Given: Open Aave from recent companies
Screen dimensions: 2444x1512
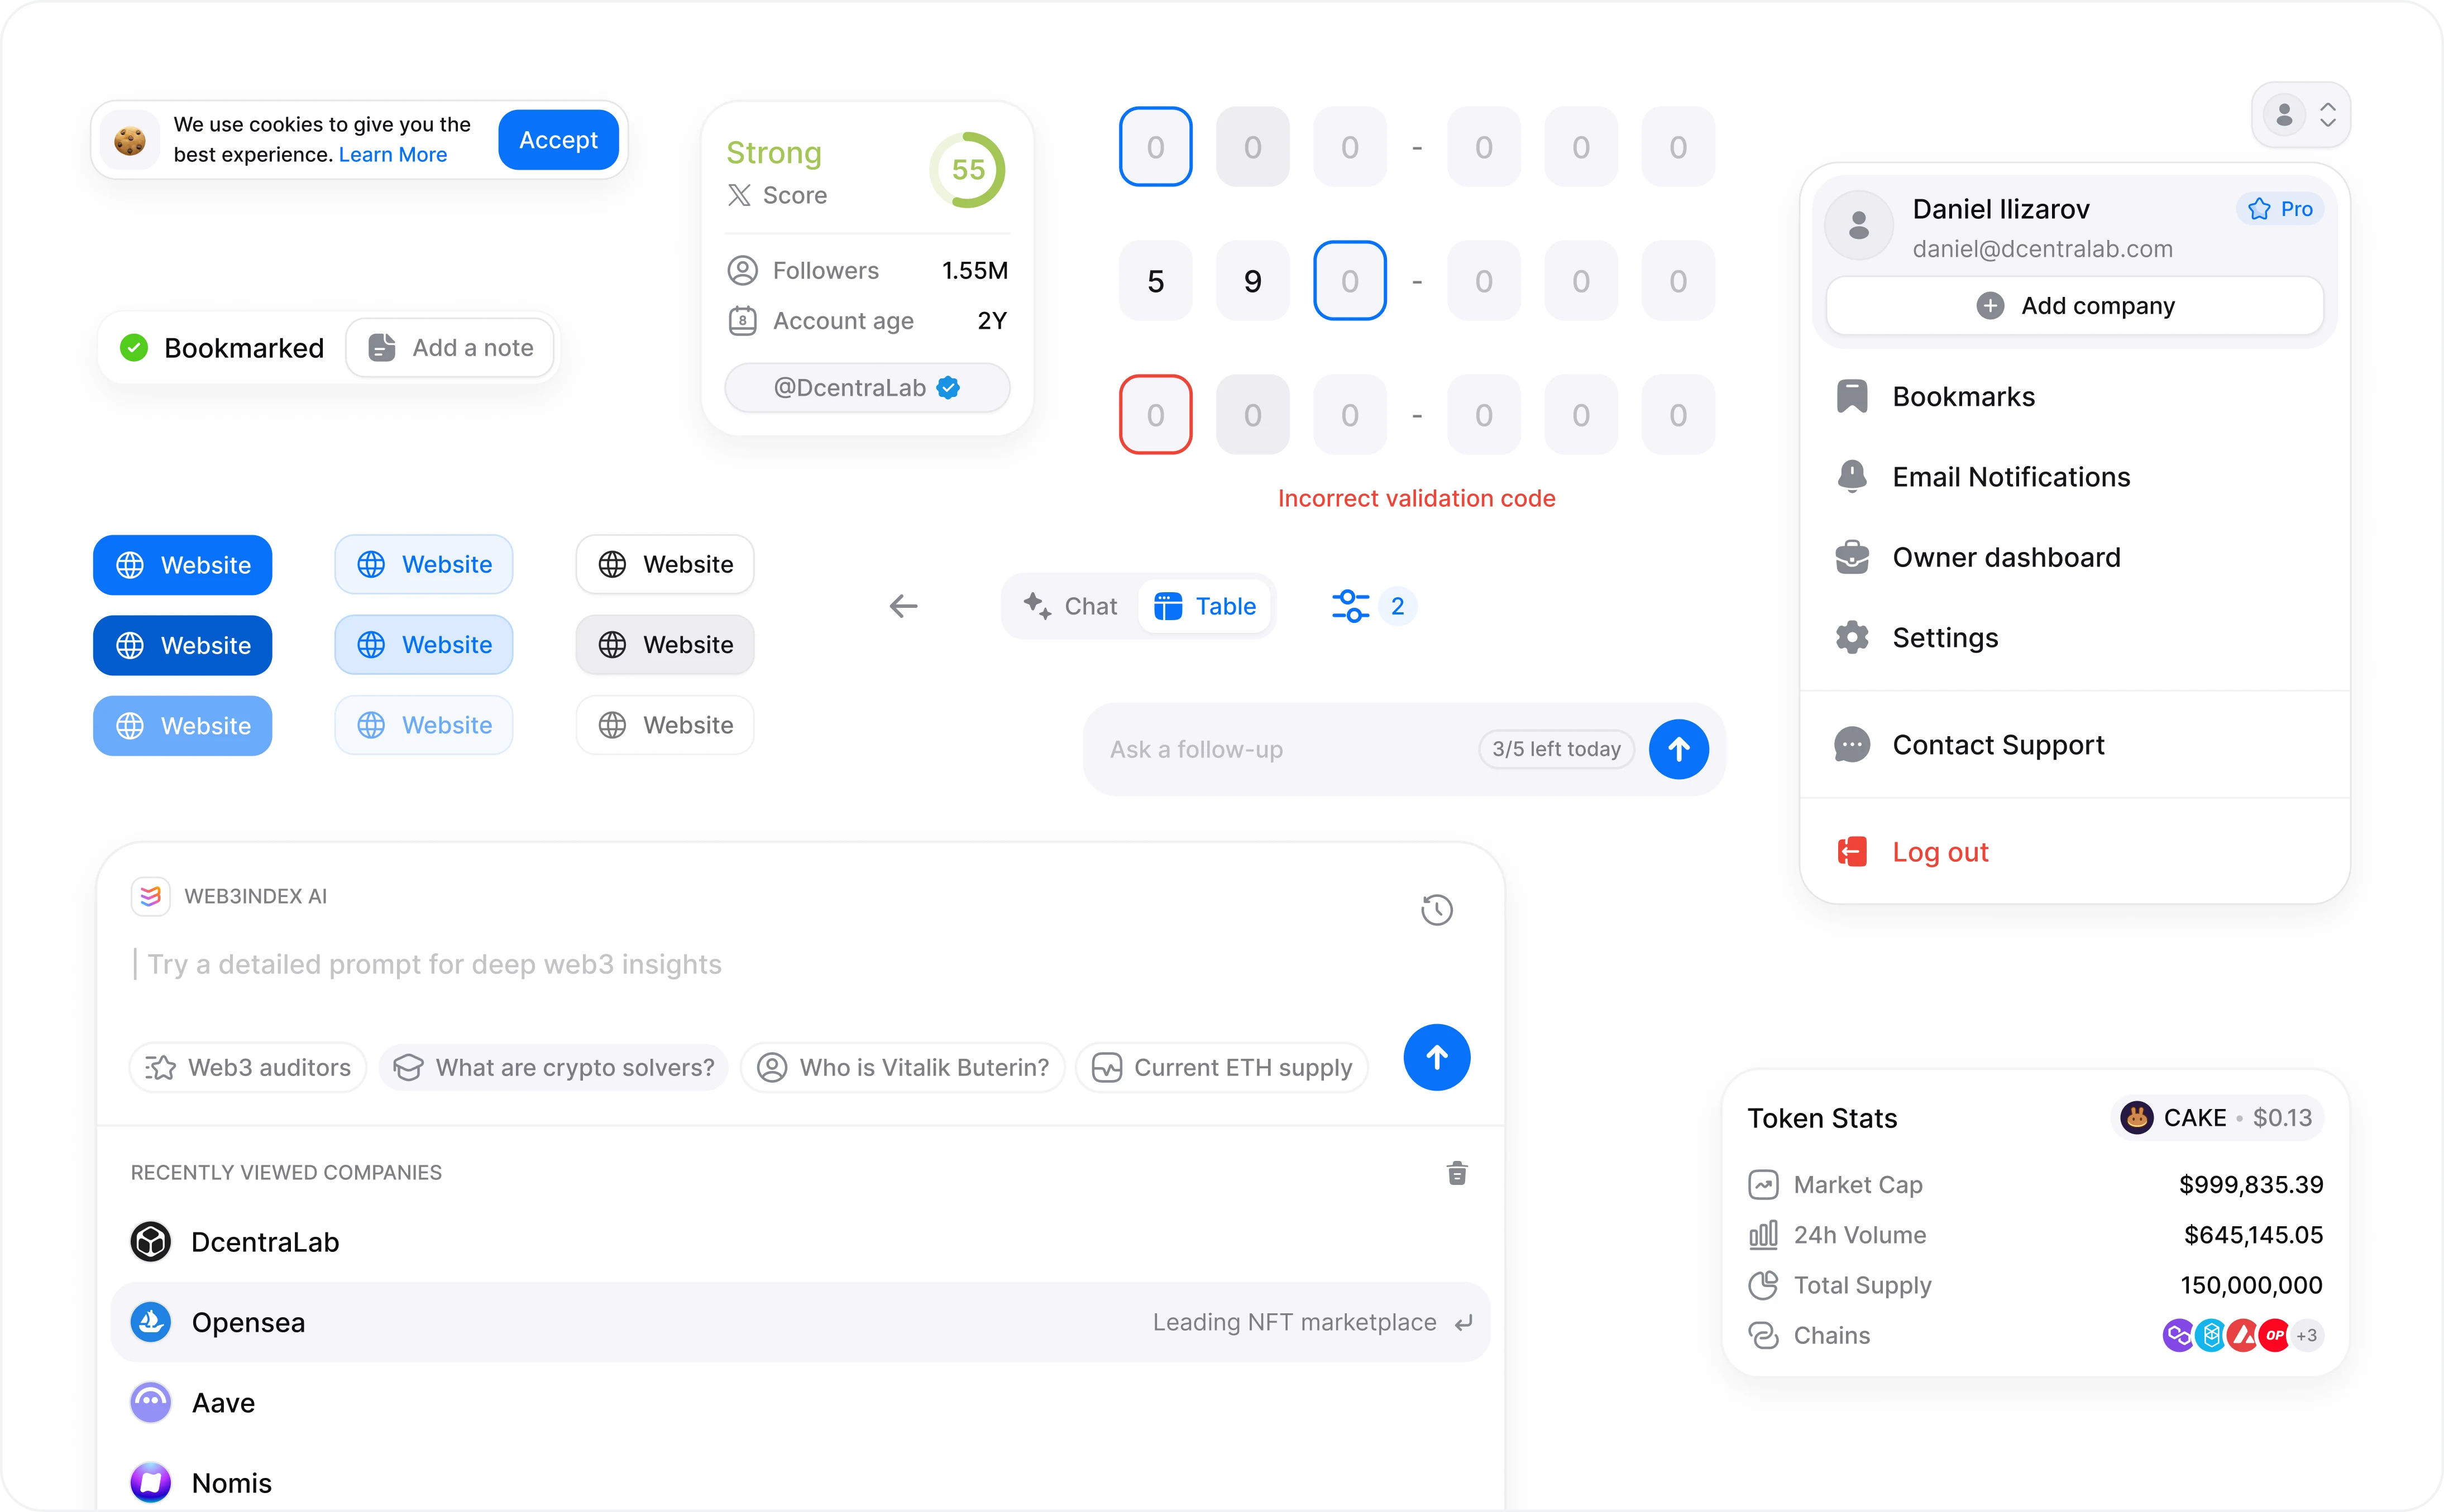Looking at the screenshot, I should click(x=800, y=1403).
